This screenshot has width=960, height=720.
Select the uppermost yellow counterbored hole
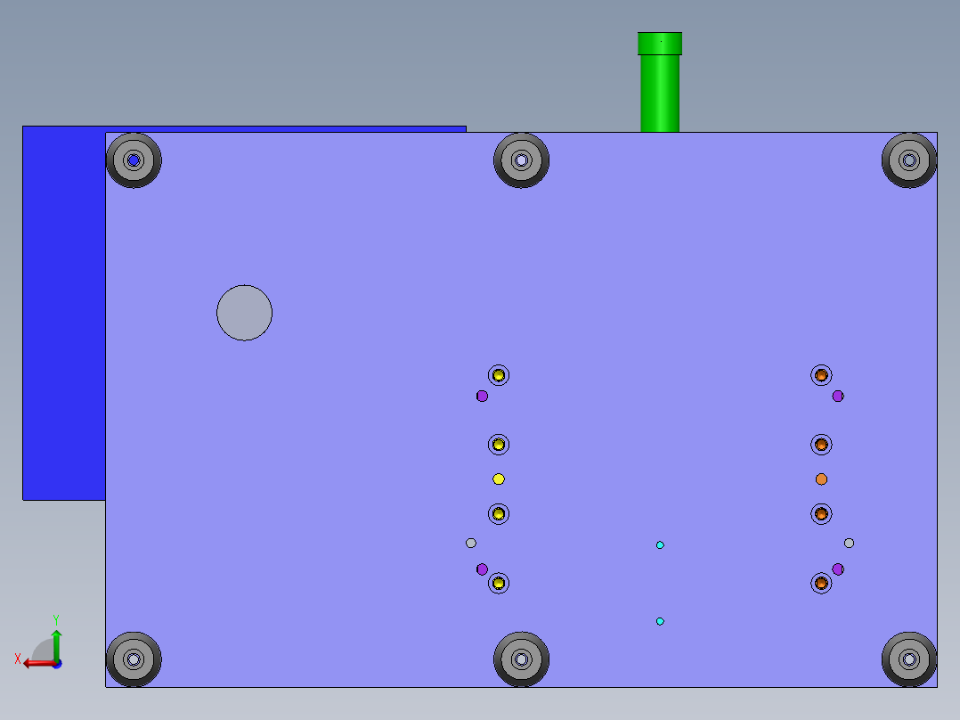point(499,375)
